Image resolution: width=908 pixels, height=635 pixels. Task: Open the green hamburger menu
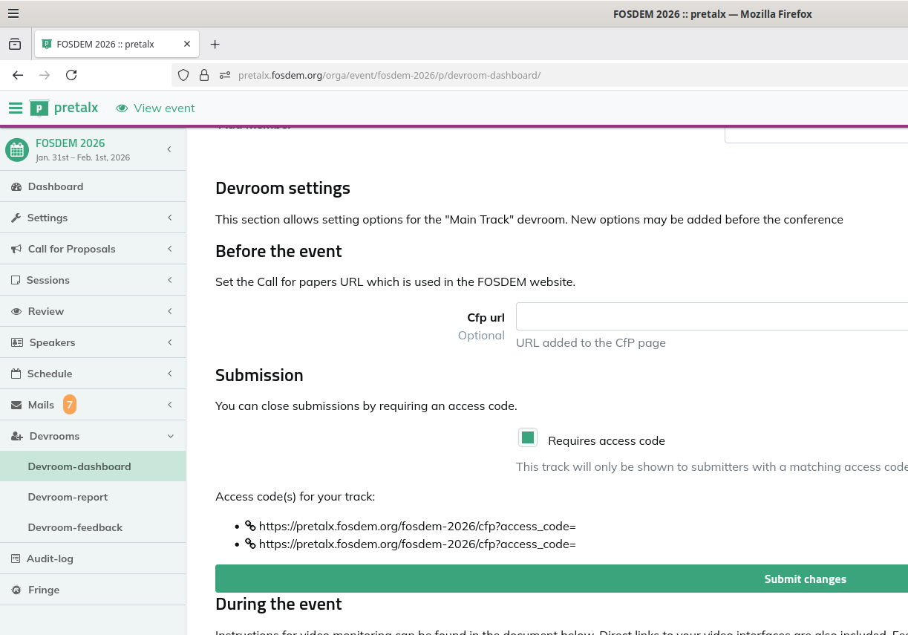tap(16, 108)
